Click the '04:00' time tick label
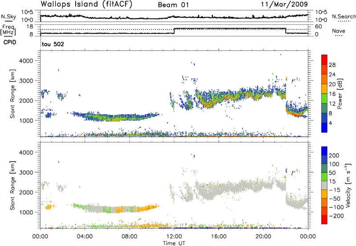The image size is (356, 246). click(x=85, y=237)
